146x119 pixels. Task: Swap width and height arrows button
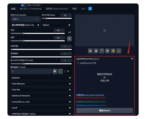tap(70, 39)
